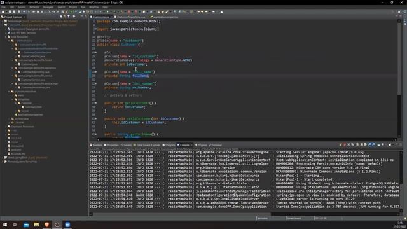The image size is (407, 229).
Task: Click the Save All toolbar icon
Action: click(14, 11)
